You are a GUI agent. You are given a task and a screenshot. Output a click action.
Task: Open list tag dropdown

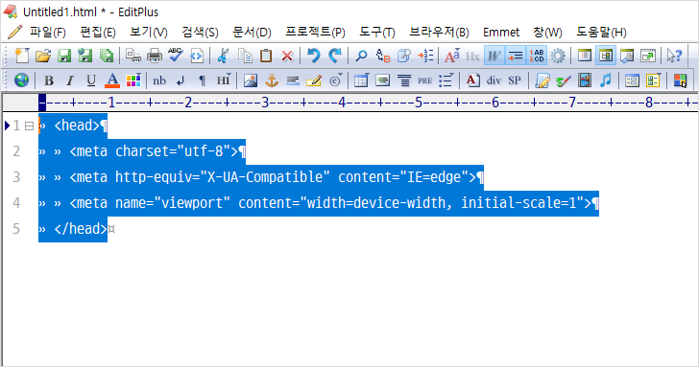point(446,80)
